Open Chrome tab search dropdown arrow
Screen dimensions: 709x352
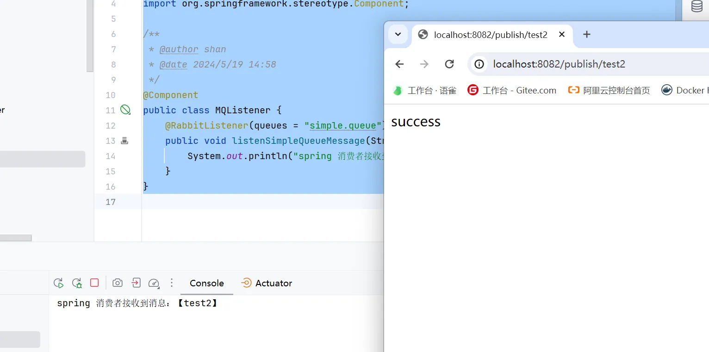[398, 34]
